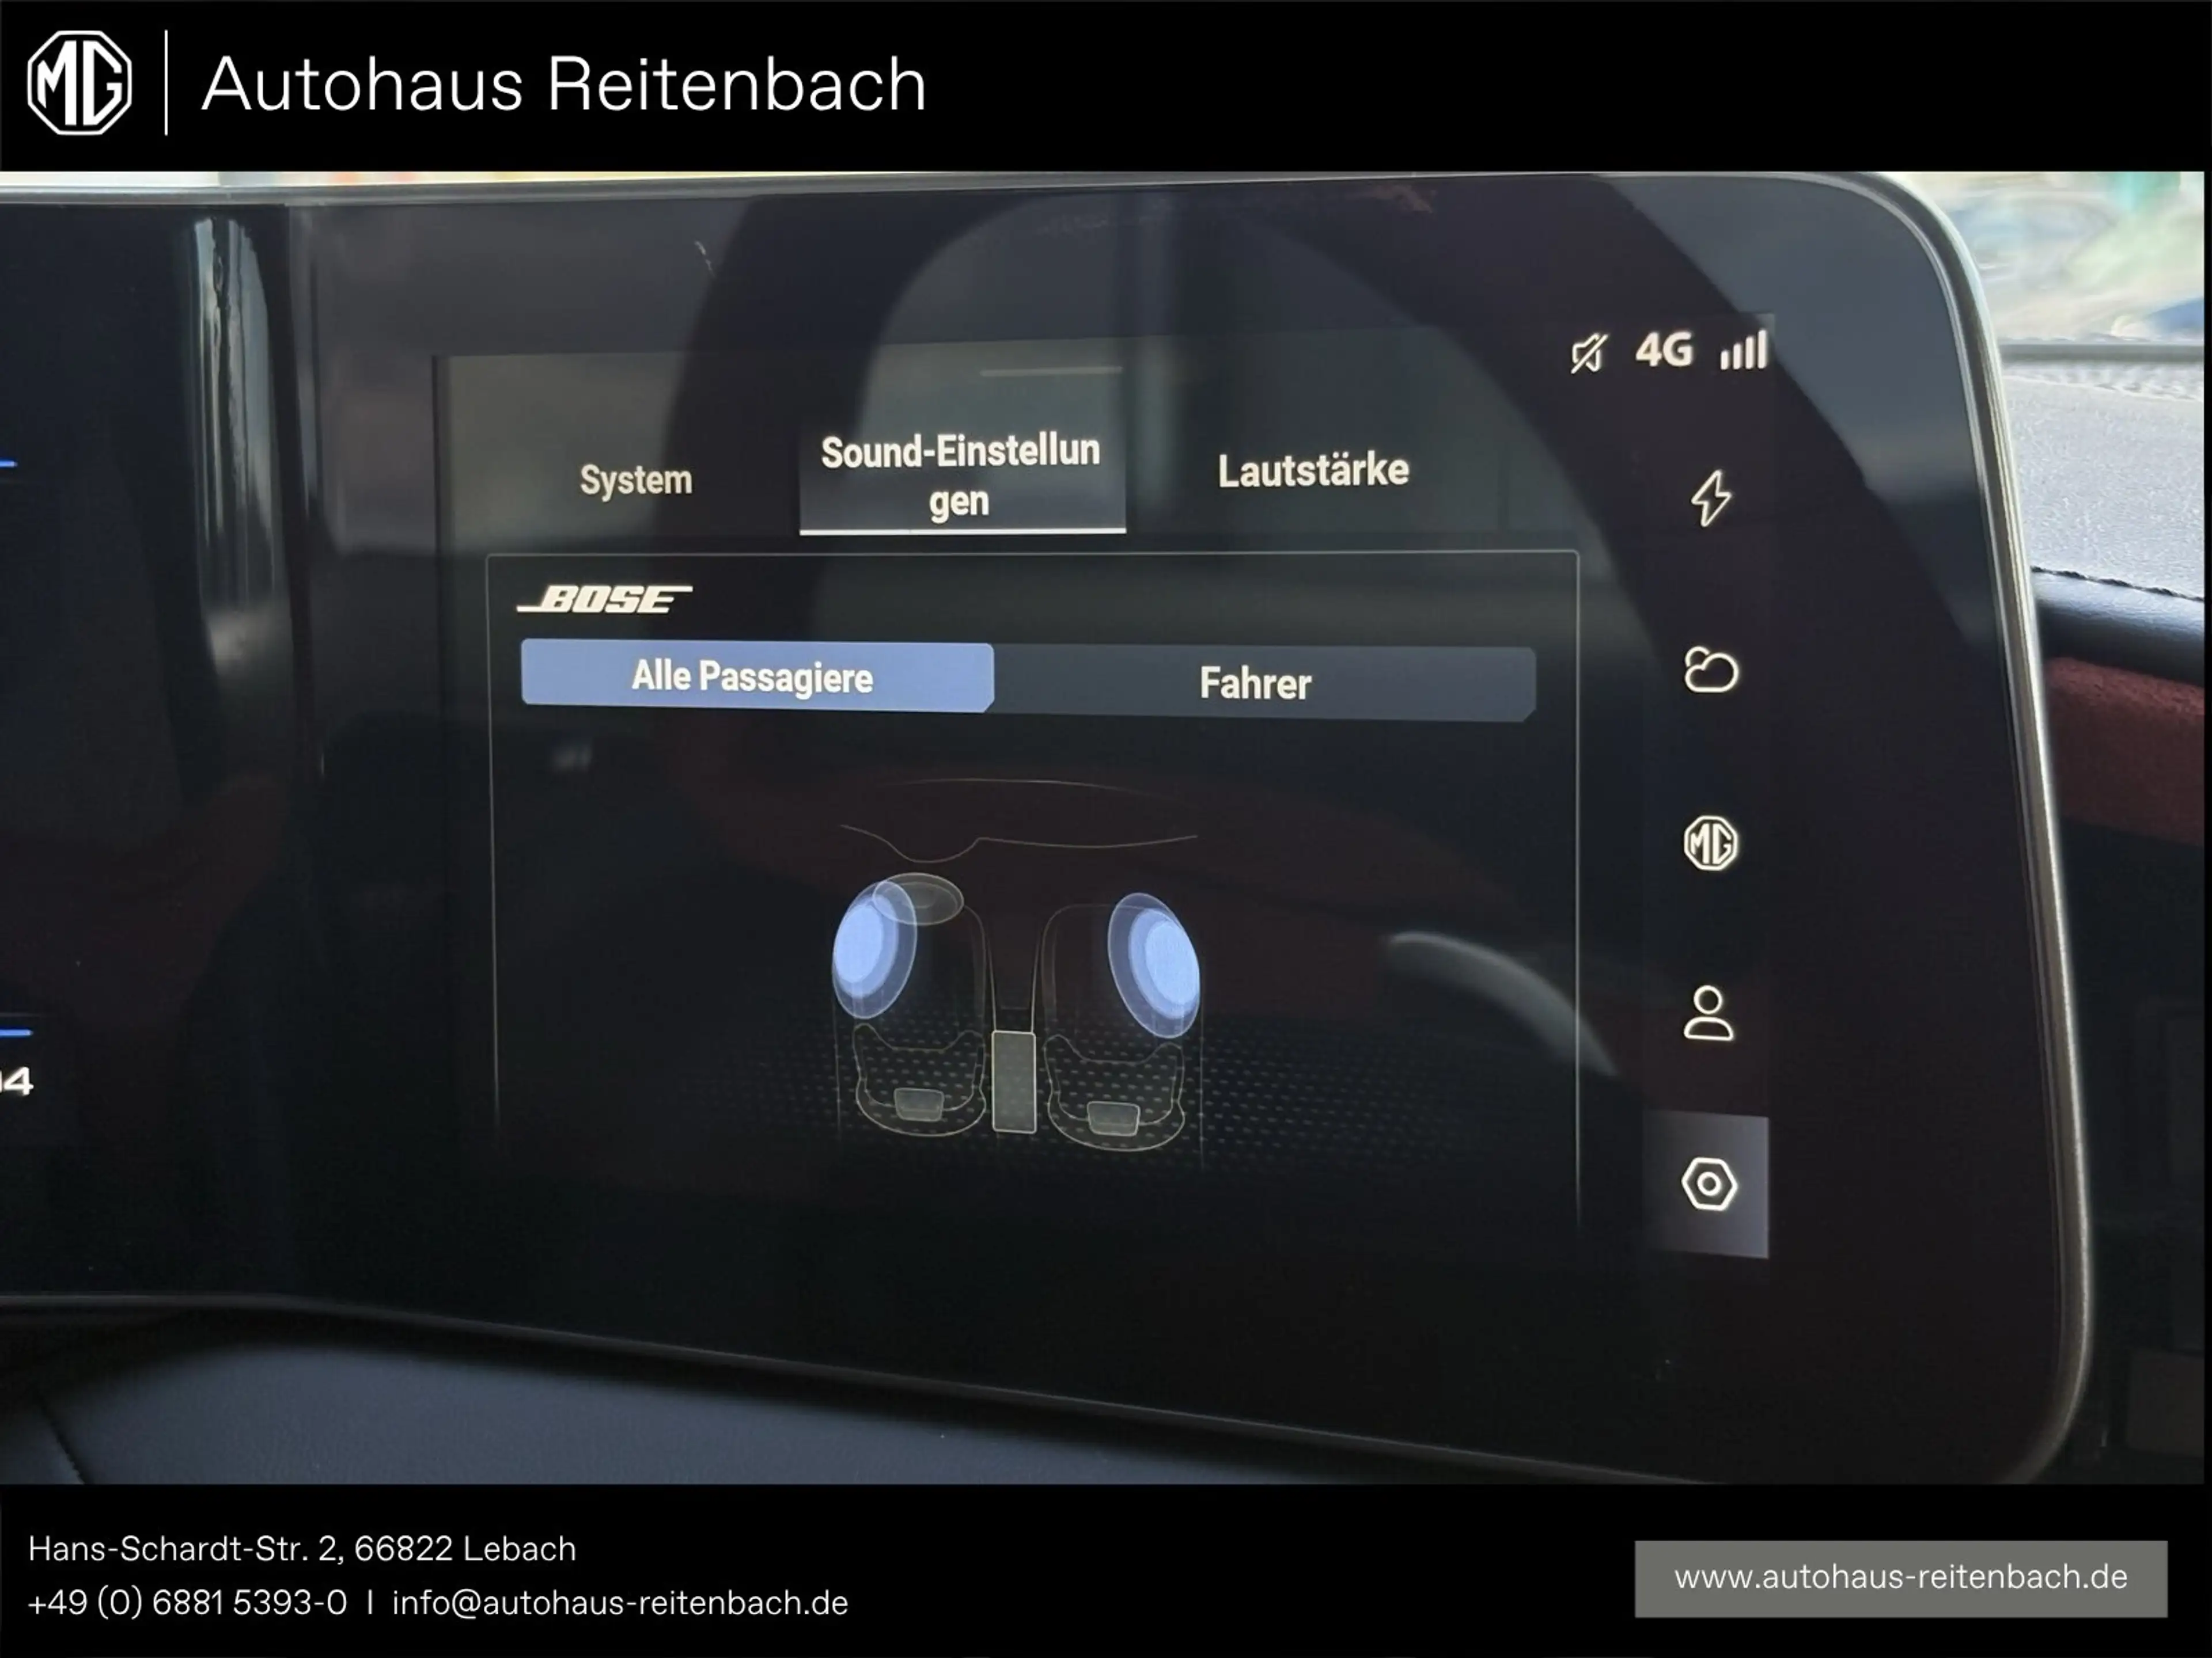Switch to the System tab
This screenshot has width=2212, height=1658.
point(636,481)
